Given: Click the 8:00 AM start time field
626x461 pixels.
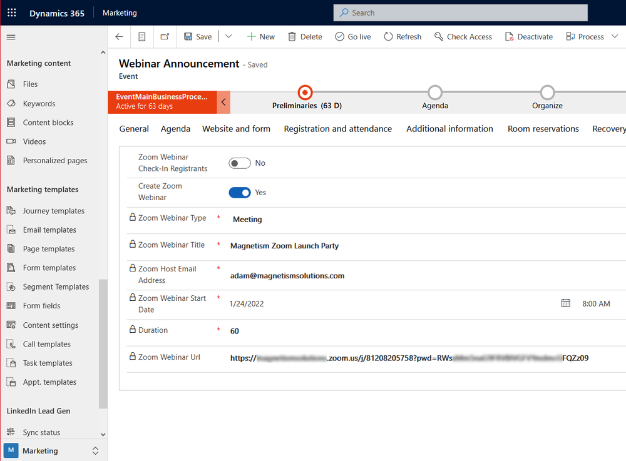Looking at the screenshot, I should pos(596,304).
